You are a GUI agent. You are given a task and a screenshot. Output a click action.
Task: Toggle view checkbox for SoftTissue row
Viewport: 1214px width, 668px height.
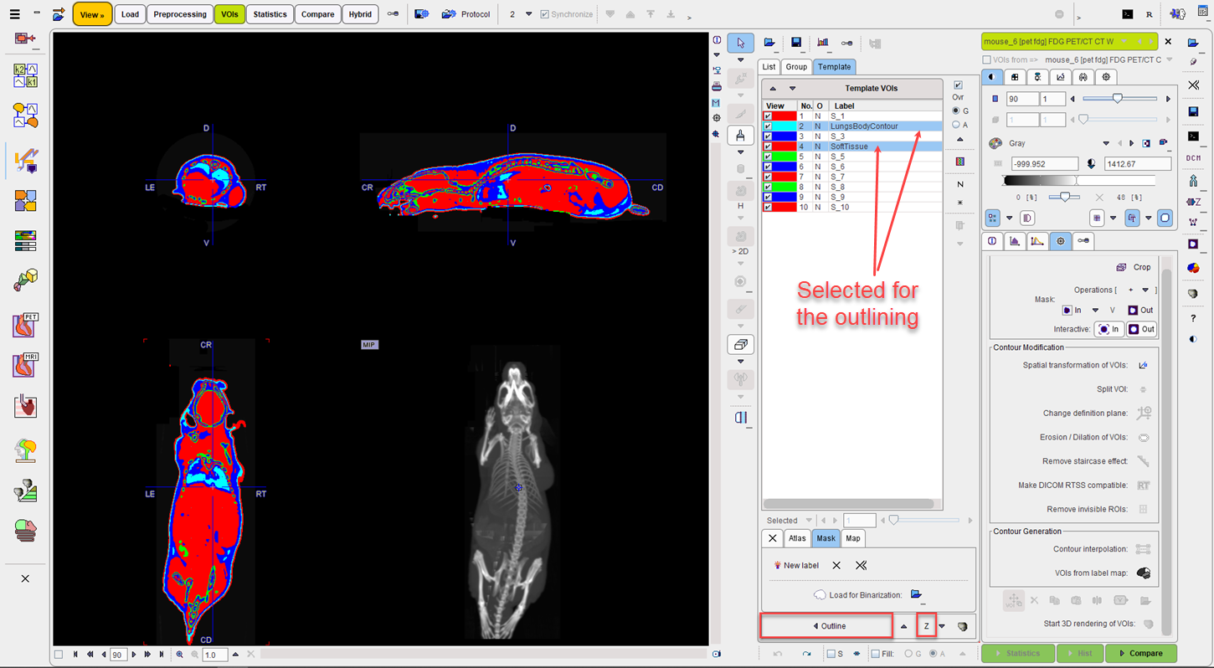(x=768, y=146)
